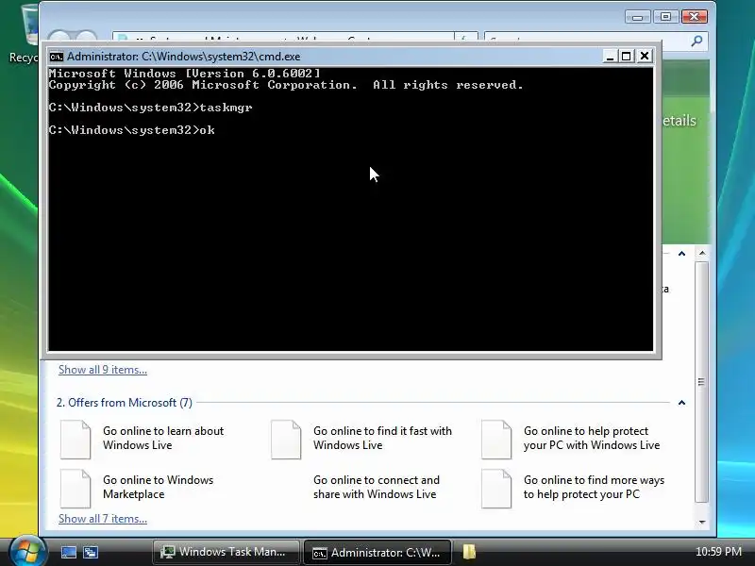Click Show all 9 items link

(103, 370)
